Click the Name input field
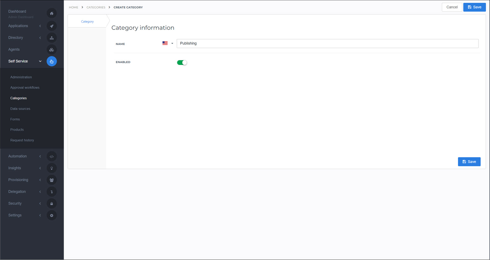490x260 pixels. point(327,43)
